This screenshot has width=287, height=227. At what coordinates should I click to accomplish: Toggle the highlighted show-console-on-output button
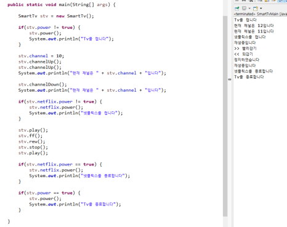point(281,1)
